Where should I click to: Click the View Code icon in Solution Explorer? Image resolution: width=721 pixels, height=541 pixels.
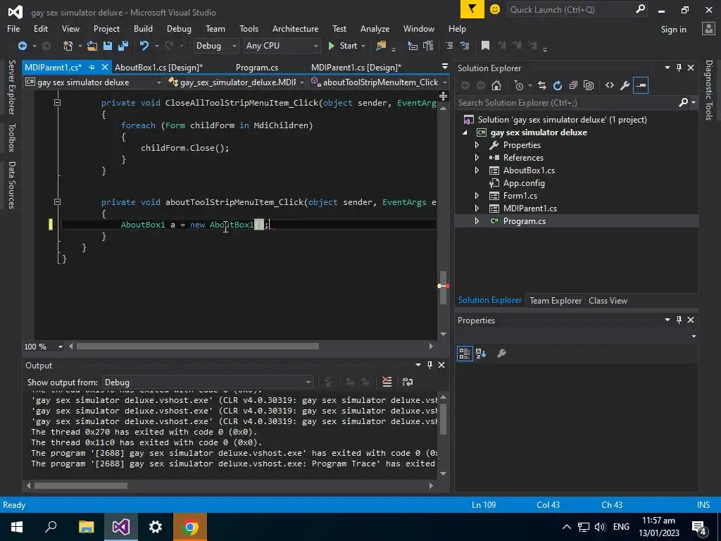pyautogui.click(x=610, y=85)
